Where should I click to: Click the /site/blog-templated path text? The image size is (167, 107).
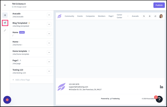(21, 26)
